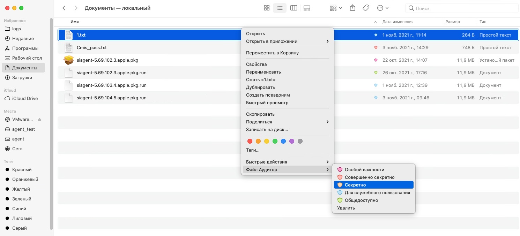Switch to gallery view in toolbar
520x236 pixels.
[307, 8]
